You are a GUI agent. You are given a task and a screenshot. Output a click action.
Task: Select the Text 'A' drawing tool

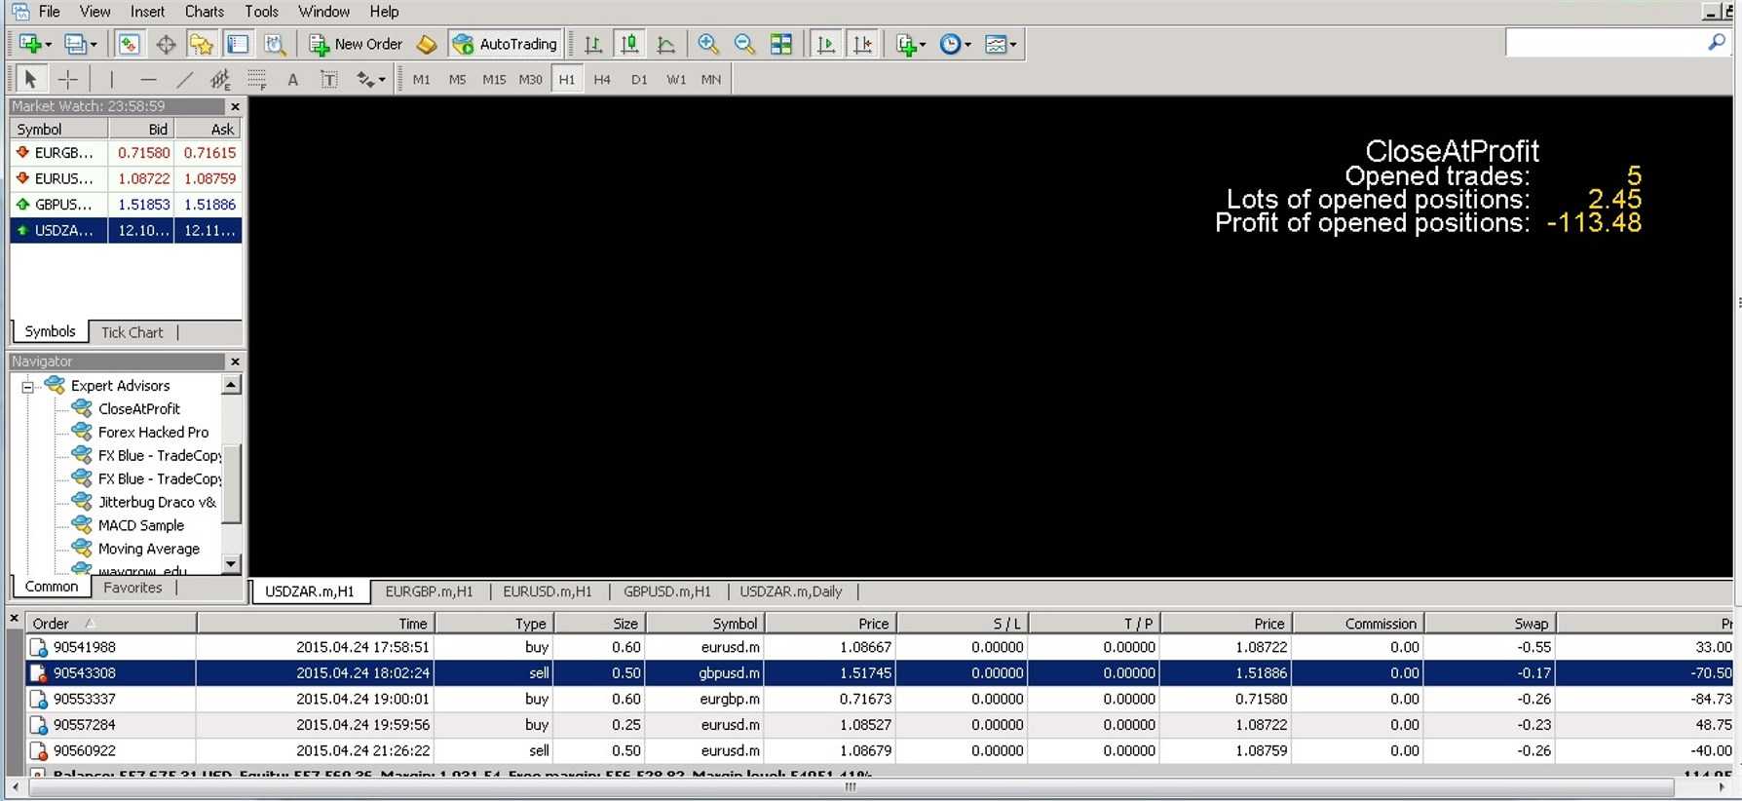[x=292, y=79]
